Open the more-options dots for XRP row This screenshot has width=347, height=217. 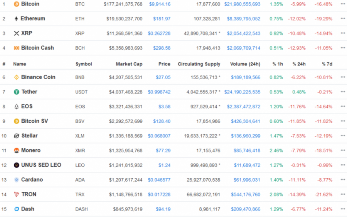(343, 33)
